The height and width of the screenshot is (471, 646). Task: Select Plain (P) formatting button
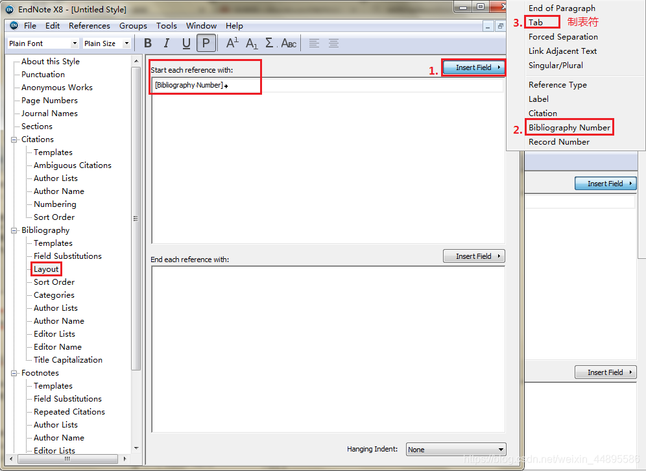click(x=206, y=43)
